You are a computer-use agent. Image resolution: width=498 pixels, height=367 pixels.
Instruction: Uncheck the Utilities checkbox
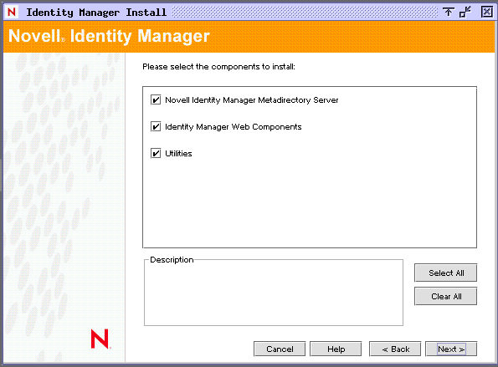(156, 153)
